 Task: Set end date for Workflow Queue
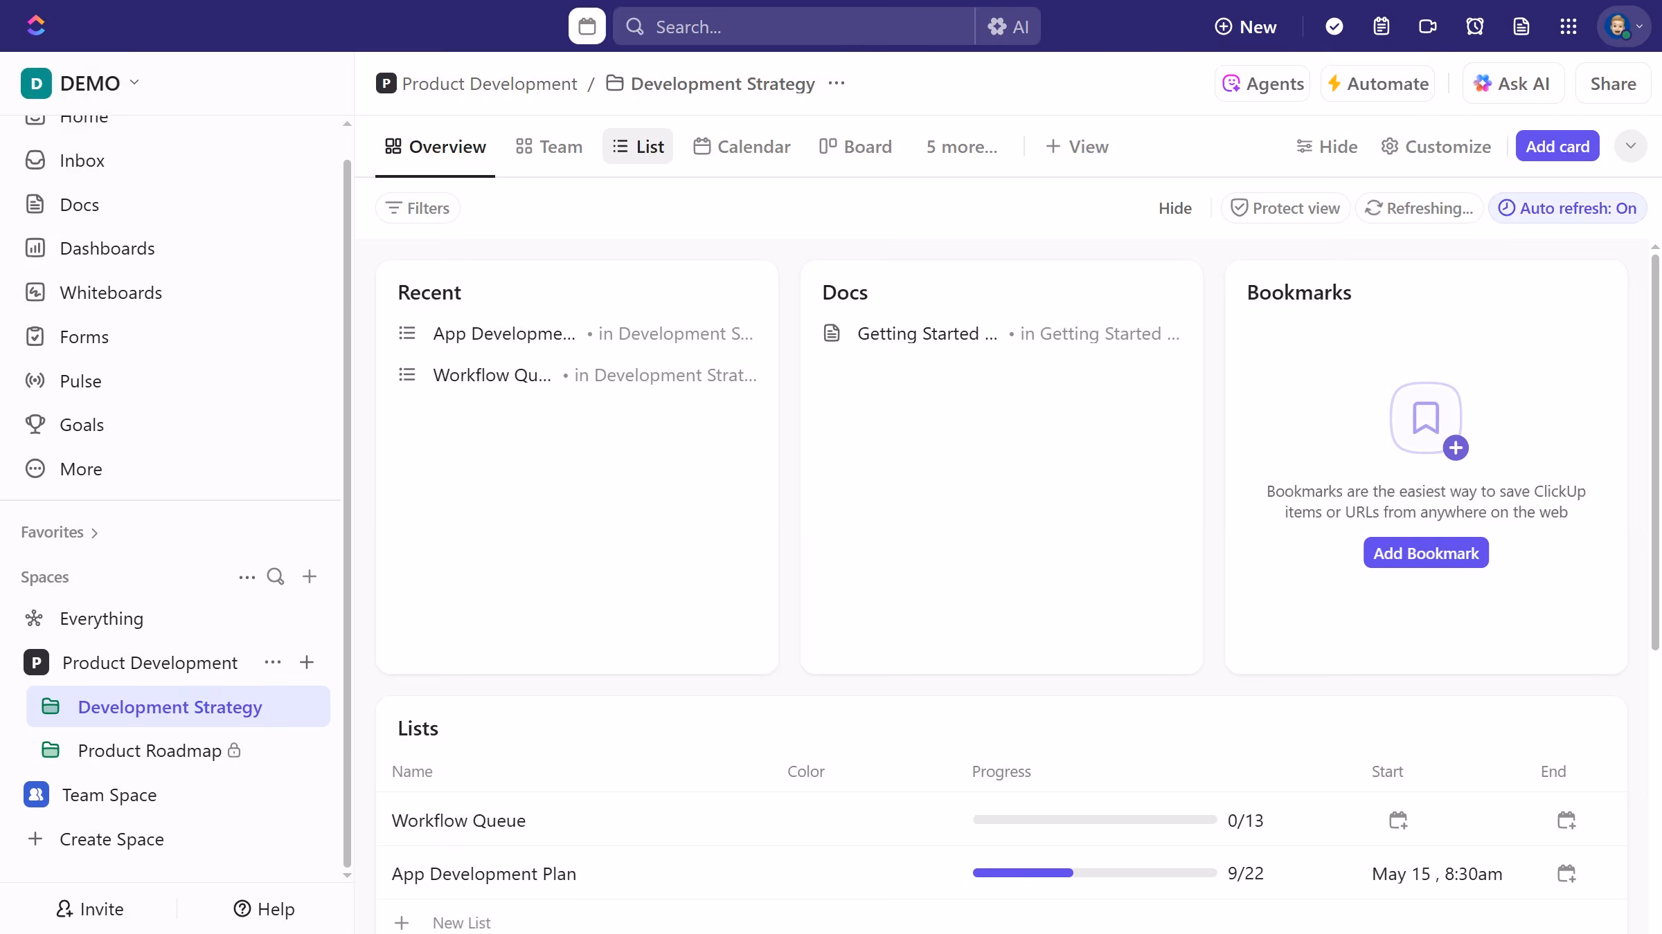pos(1566,821)
